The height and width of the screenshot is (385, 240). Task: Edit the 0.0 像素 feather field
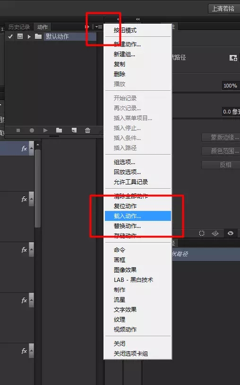click(x=231, y=112)
